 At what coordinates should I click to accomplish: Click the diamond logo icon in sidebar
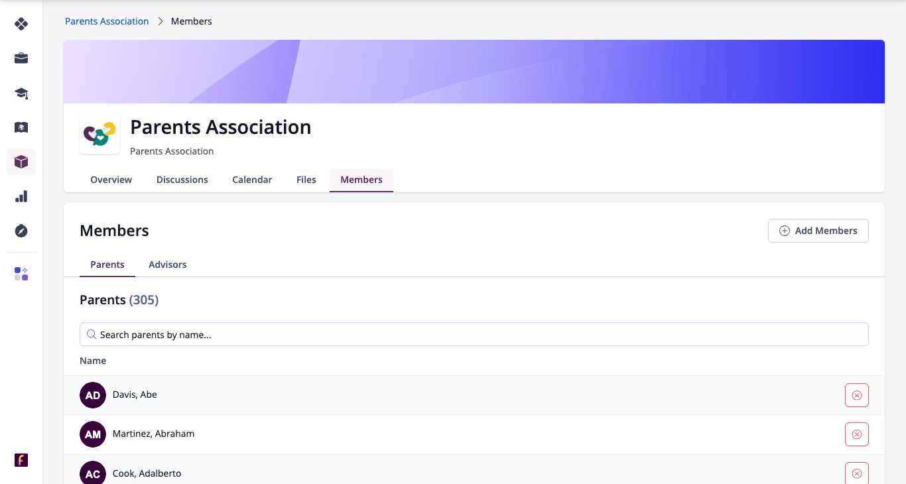(x=21, y=24)
